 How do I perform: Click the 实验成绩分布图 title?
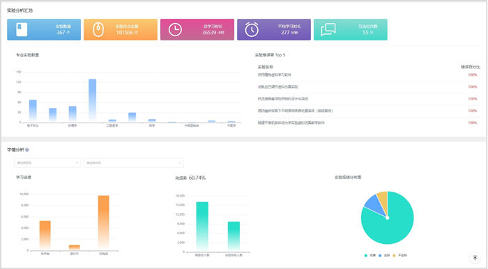[x=348, y=177]
